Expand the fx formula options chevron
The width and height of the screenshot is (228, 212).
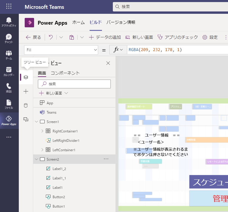tap(121, 50)
